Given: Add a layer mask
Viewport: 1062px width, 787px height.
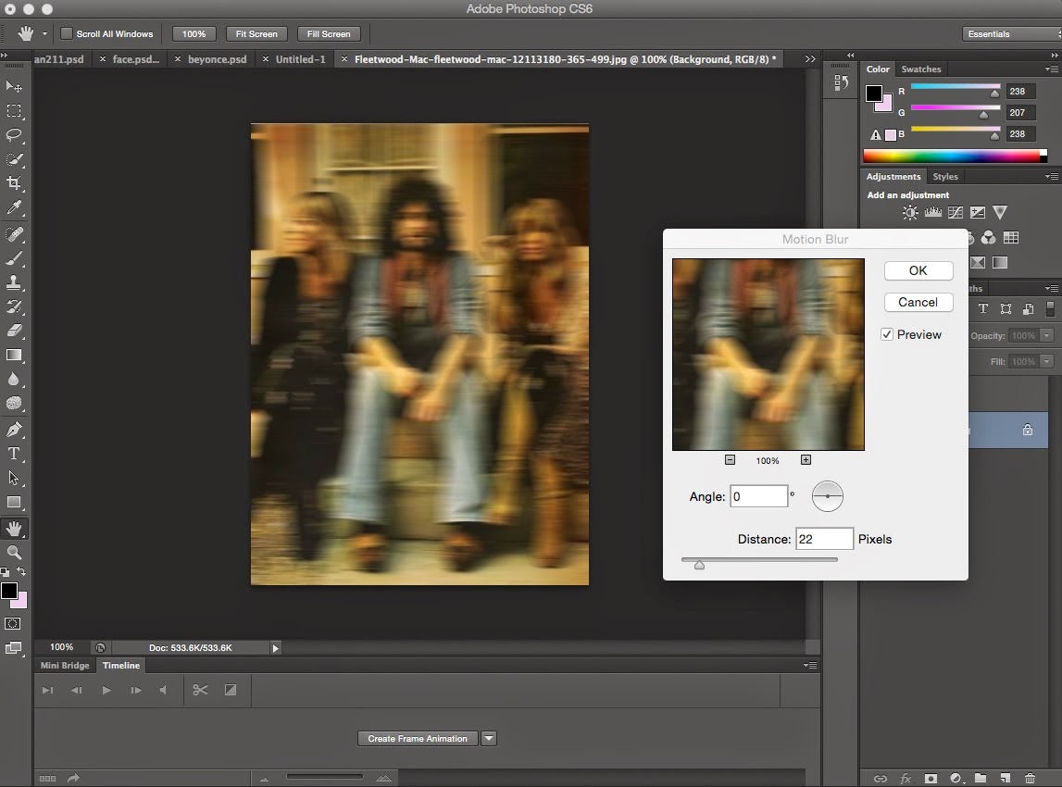Looking at the screenshot, I should [x=931, y=778].
